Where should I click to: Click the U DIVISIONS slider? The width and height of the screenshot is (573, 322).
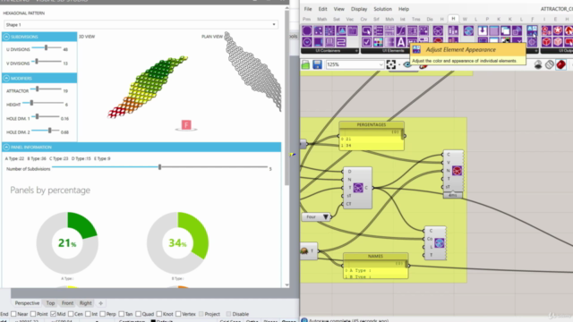(47, 47)
